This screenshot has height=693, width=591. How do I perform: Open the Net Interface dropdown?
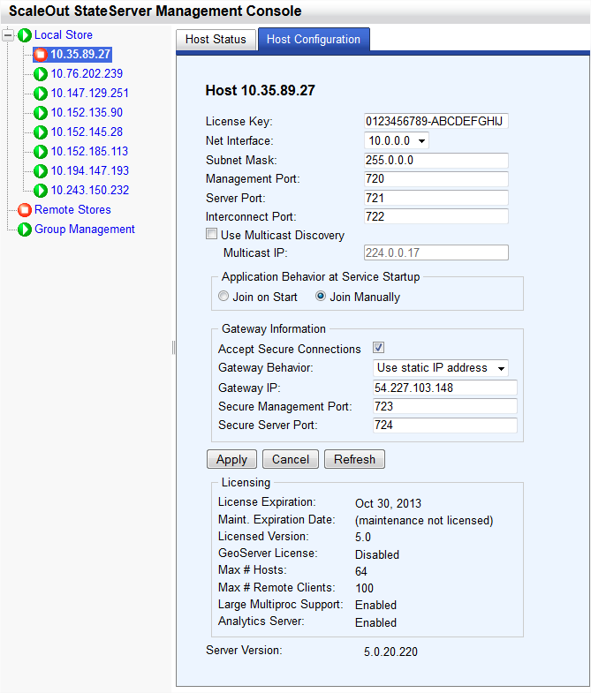396,141
